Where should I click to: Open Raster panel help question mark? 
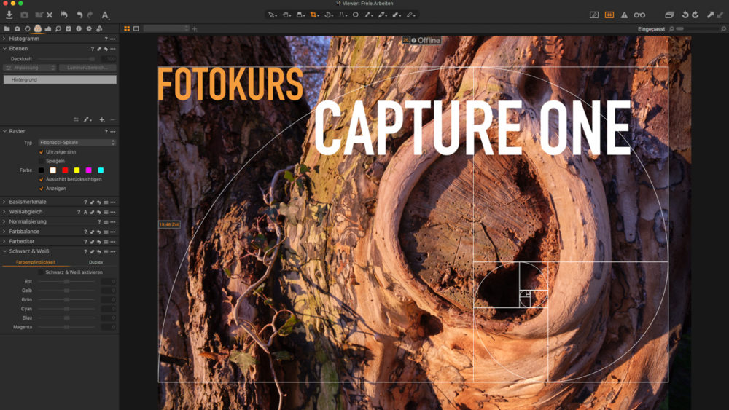106,132
